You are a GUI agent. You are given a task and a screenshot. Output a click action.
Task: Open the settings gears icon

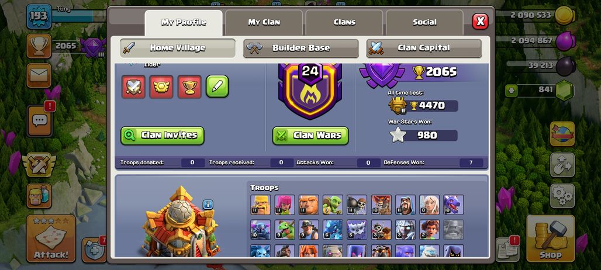click(x=562, y=196)
